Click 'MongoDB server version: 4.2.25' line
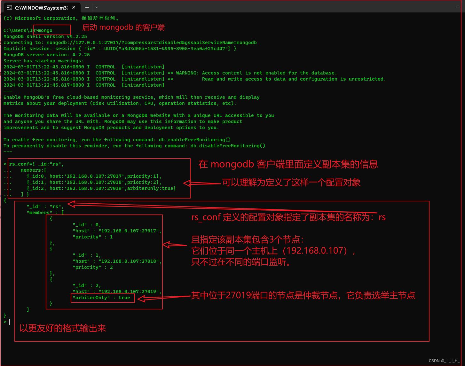465x366 pixels. (47, 55)
